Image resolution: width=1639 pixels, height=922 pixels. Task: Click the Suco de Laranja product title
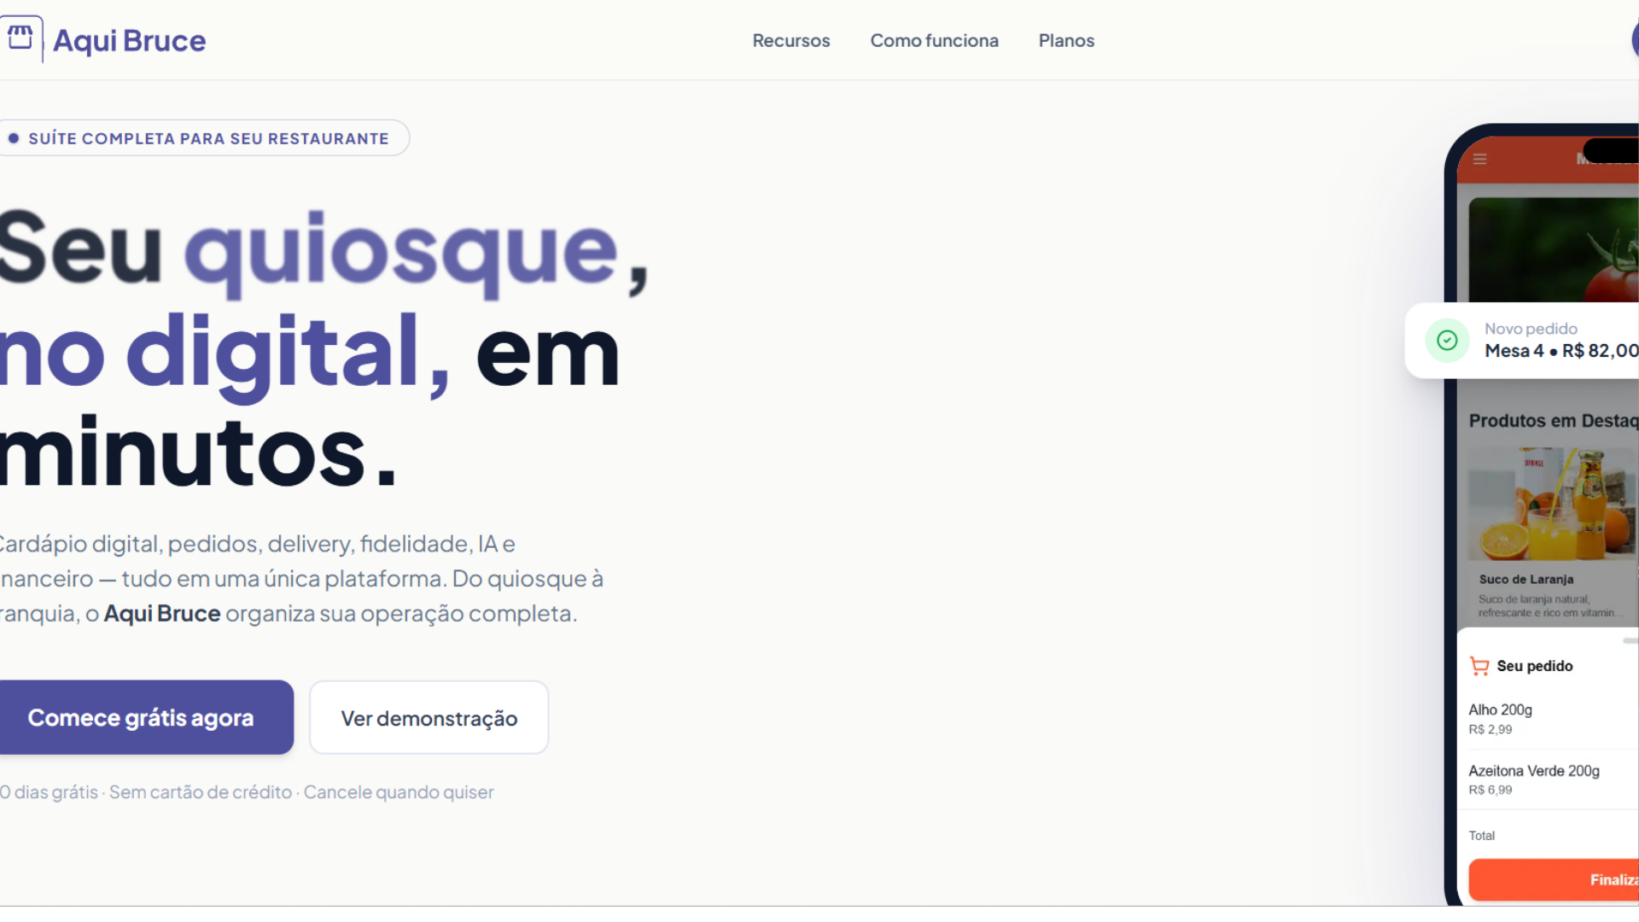(1526, 579)
